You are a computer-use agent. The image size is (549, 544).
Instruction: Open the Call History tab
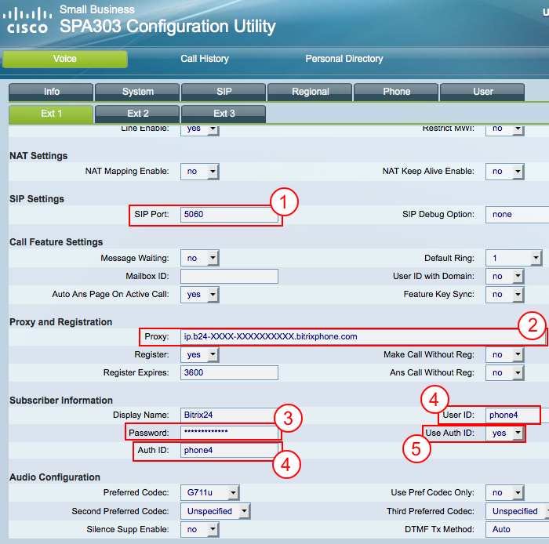pos(205,59)
